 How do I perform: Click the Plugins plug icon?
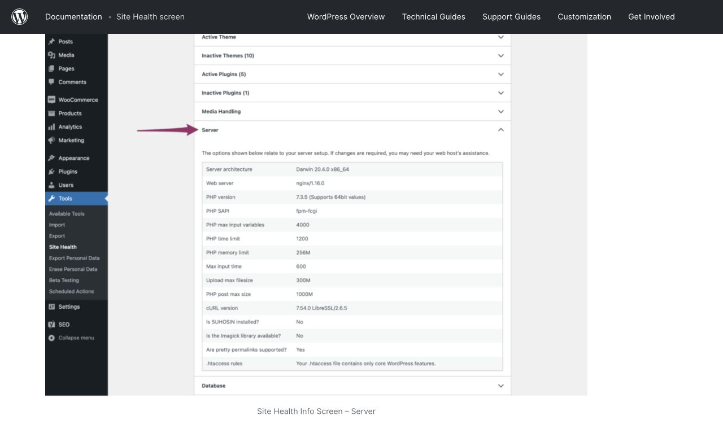point(51,172)
